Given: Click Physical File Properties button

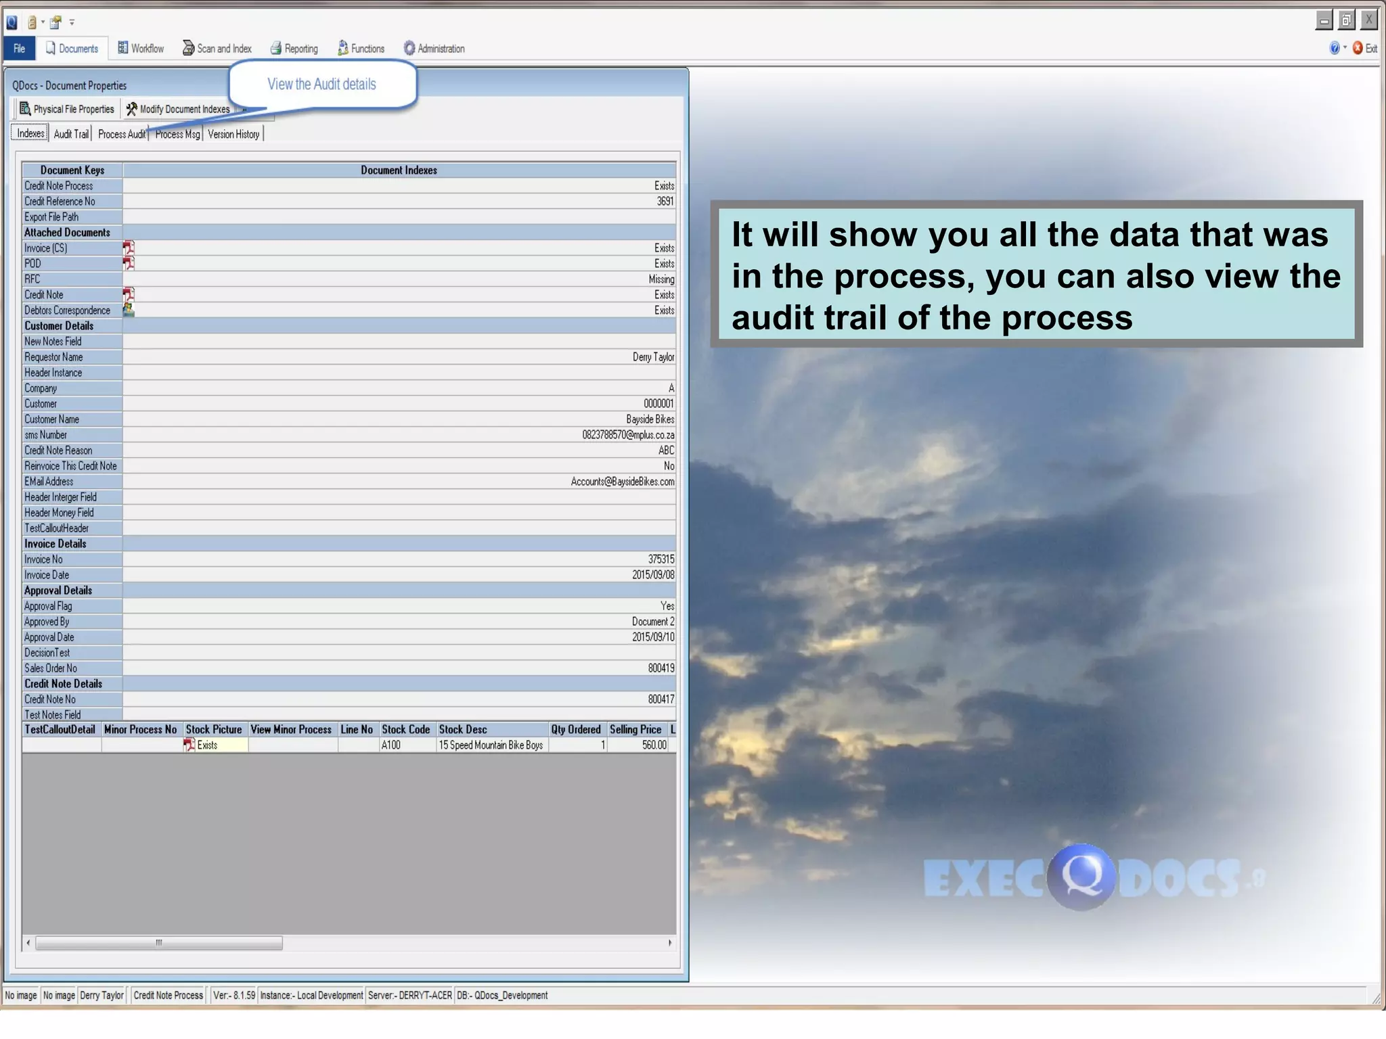Looking at the screenshot, I should 67,109.
